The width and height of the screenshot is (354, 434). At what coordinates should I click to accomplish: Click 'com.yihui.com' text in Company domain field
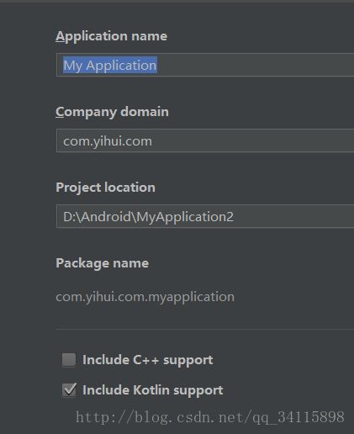coord(108,141)
